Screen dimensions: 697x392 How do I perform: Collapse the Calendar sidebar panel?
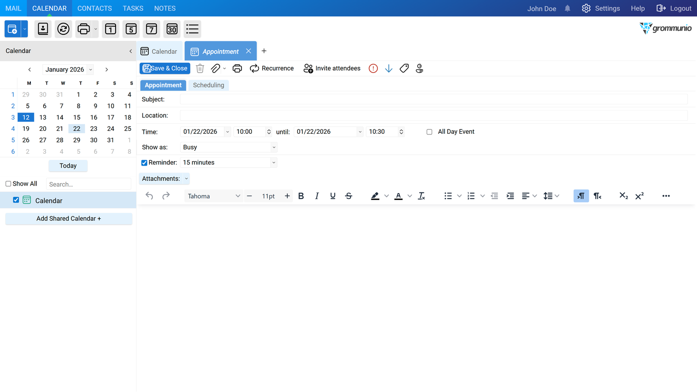coord(131,51)
